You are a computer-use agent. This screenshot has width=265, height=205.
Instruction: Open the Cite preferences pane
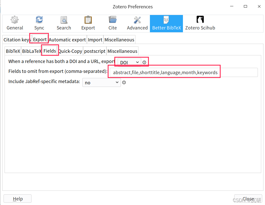(113, 23)
